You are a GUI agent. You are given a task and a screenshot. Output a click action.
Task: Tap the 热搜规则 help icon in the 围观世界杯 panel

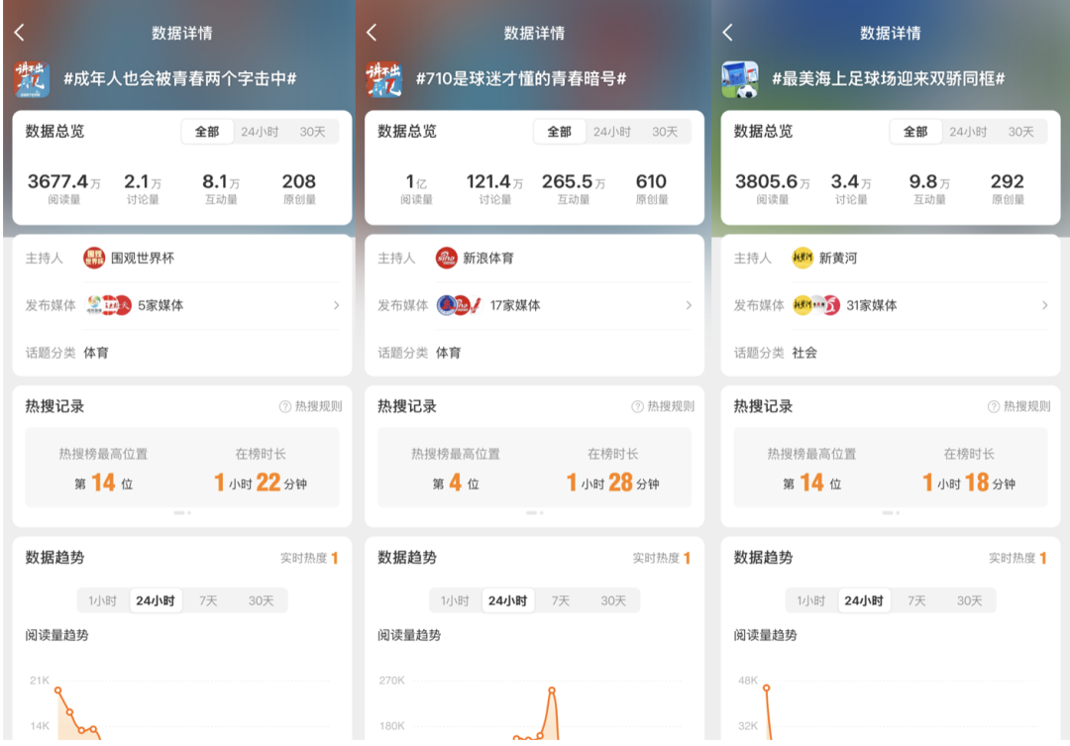click(x=285, y=407)
